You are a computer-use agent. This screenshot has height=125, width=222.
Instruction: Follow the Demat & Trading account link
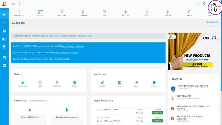(59, 59)
